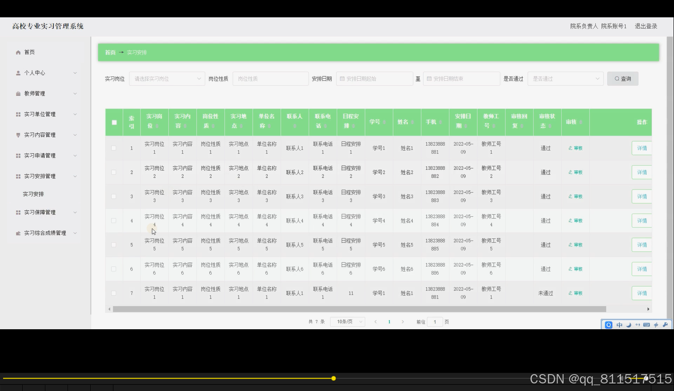Toggle 中 Chinese mode in IME toolbar

tap(619, 325)
